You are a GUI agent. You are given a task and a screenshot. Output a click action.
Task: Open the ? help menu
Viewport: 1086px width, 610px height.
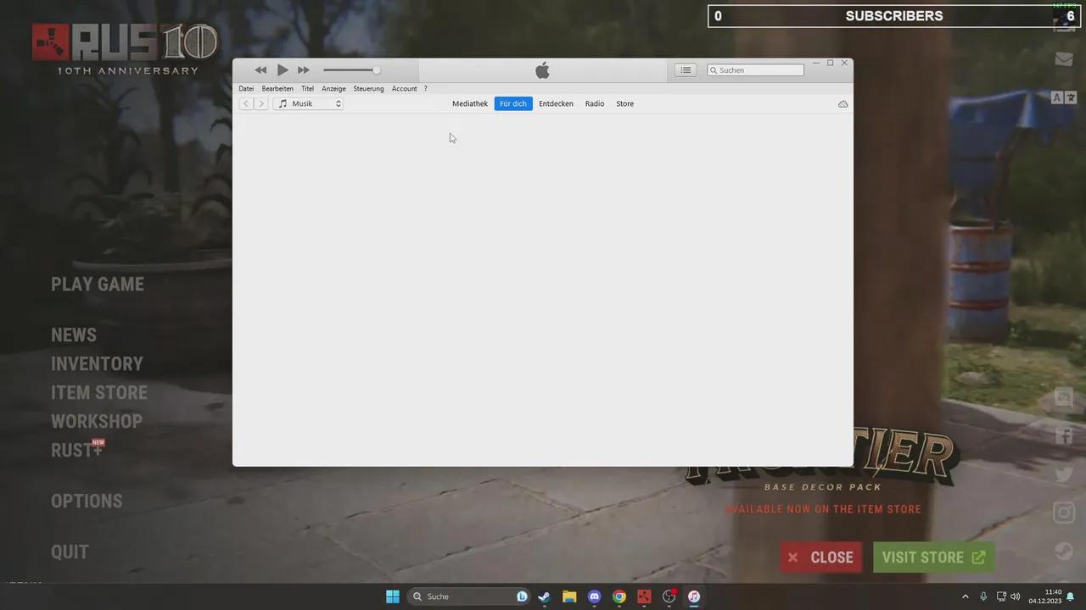425,88
